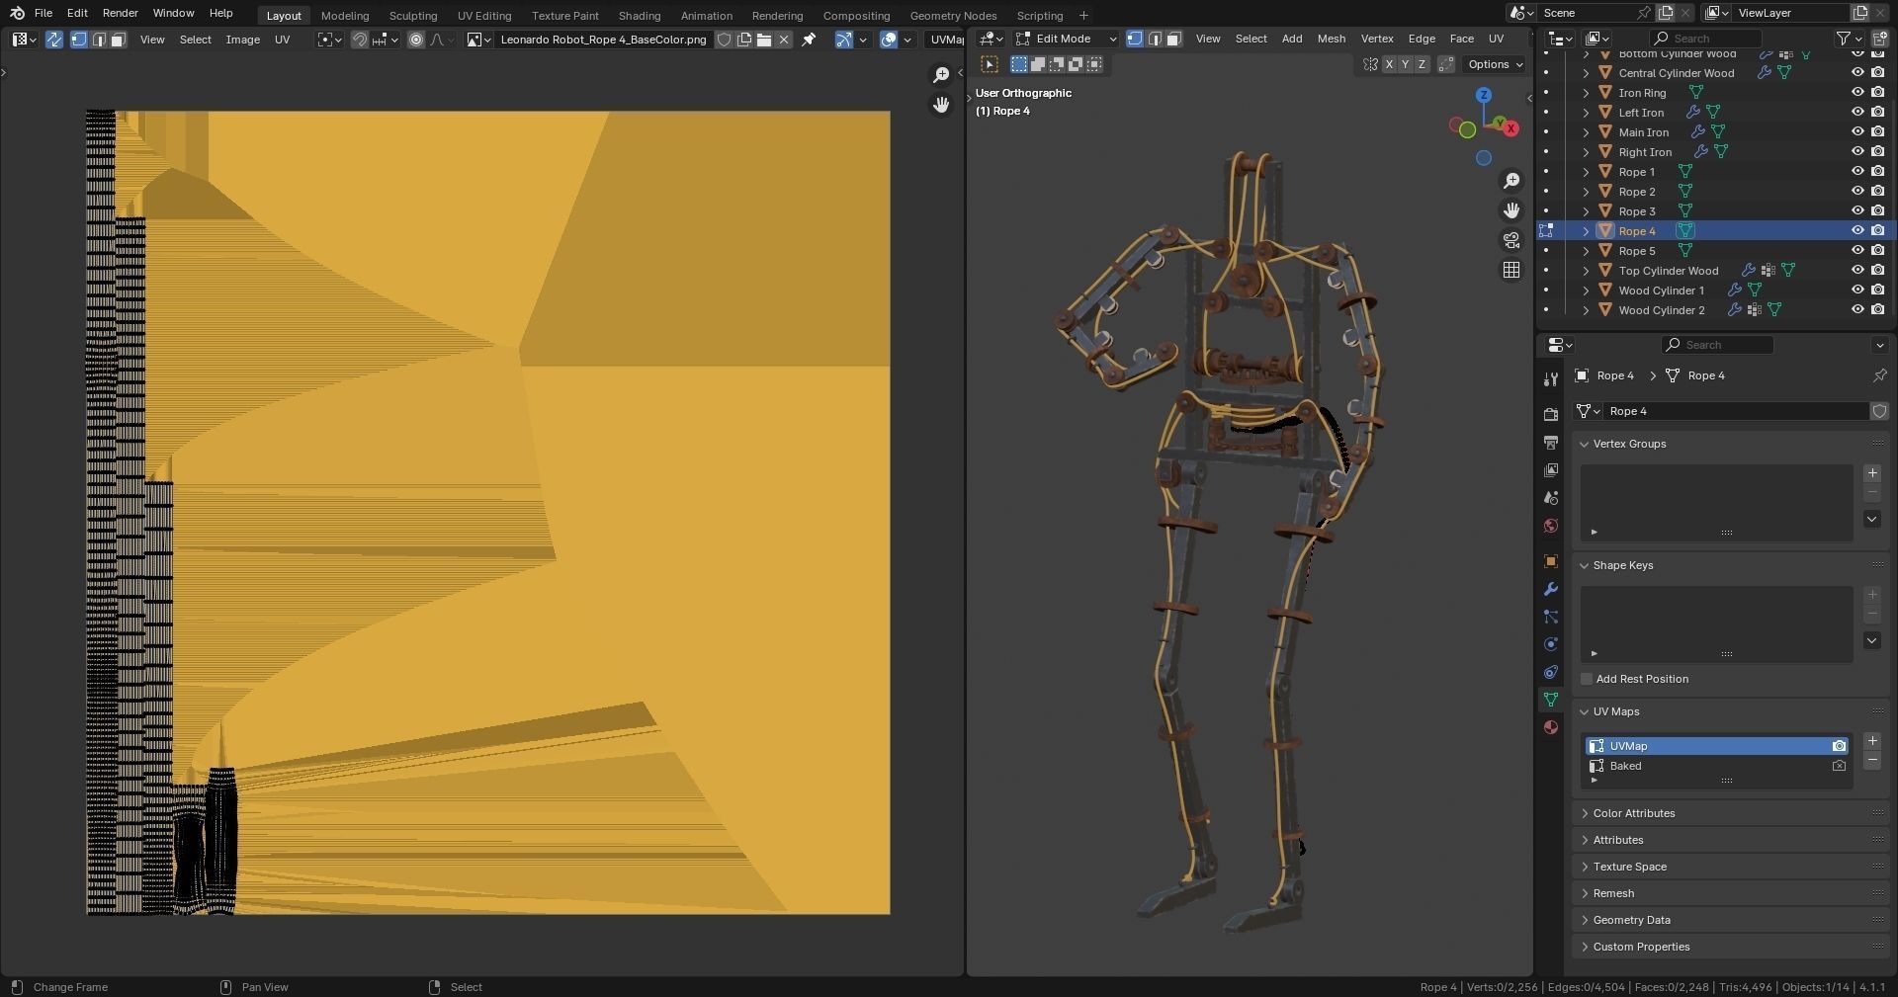Click the zoom magnifier in UV editor
The width and height of the screenshot is (1898, 997).
[x=941, y=75]
